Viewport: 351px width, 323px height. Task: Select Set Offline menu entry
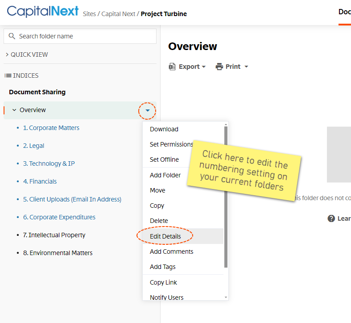click(x=164, y=159)
